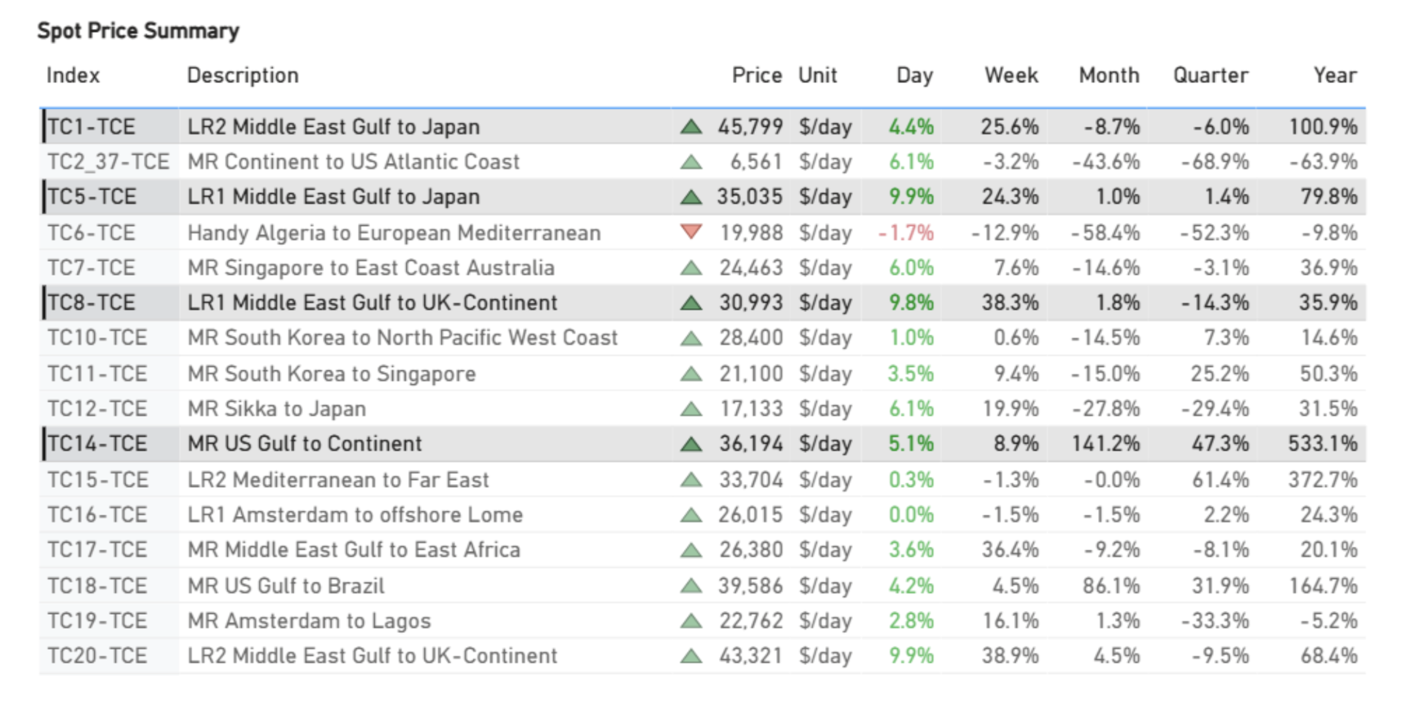Click the MR Sikka to Japan description

click(x=276, y=409)
